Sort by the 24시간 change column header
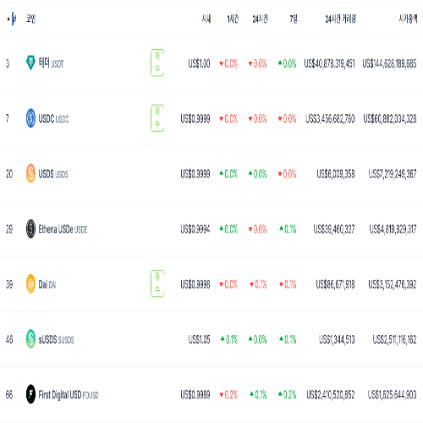The width and height of the screenshot is (423, 423). [x=260, y=19]
